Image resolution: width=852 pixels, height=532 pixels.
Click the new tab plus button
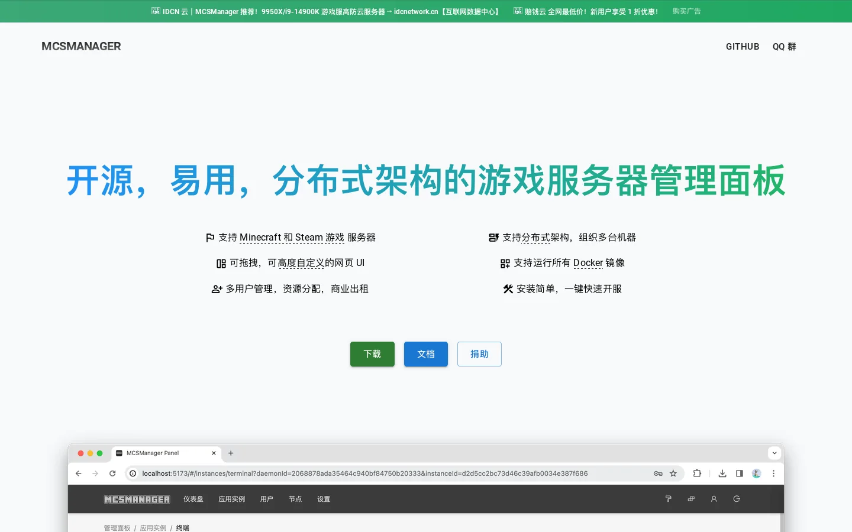(x=231, y=453)
